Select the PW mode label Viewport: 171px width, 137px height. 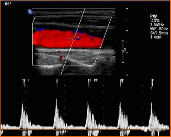pos(154,17)
